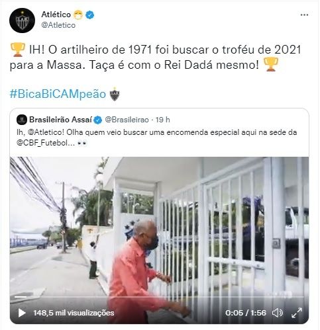320x330 pixels.
Task: Open the Brasileirão Assaí account name
Action: click(x=60, y=120)
